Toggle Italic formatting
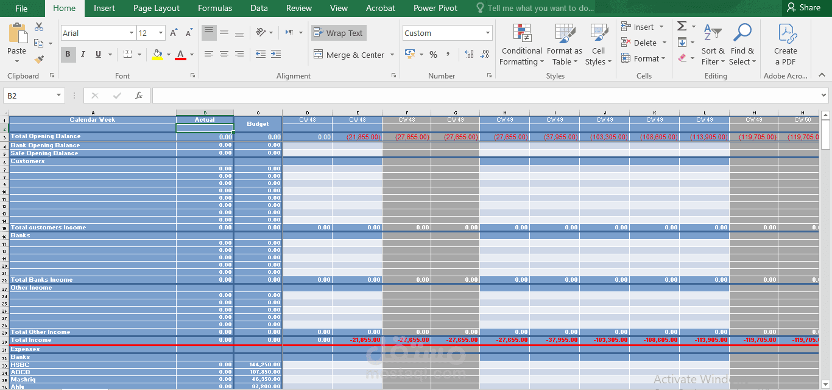832x390 pixels. click(x=83, y=55)
